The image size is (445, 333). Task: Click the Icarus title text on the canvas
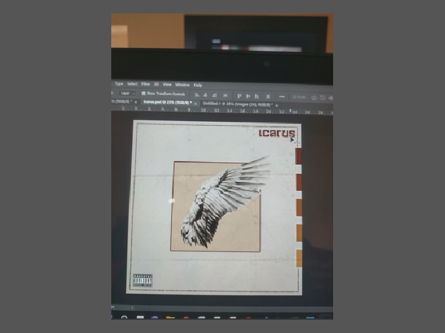coord(277,133)
